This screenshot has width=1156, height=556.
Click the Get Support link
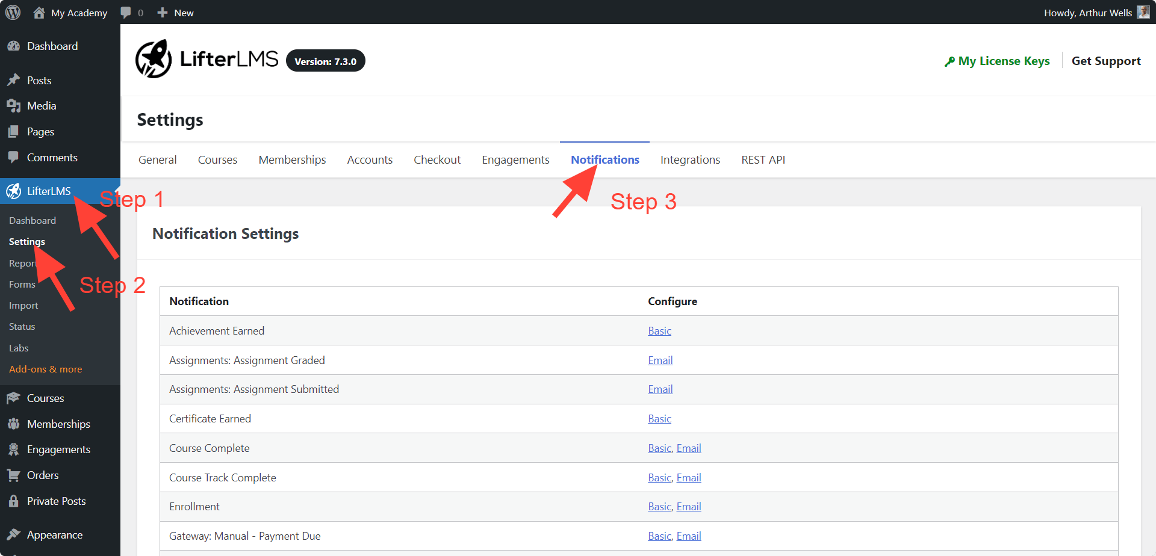click(1106, 61)
